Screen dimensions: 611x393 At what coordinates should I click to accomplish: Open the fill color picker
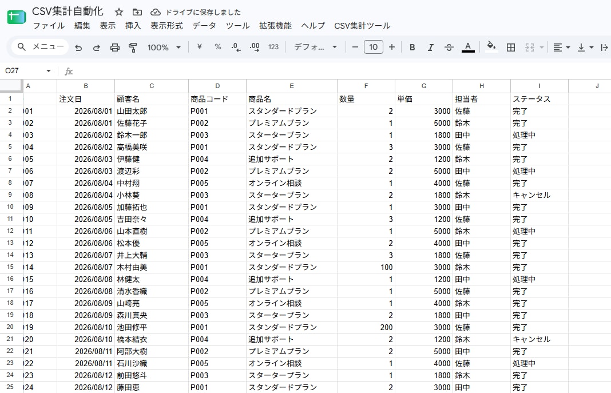tap(491, 47)
